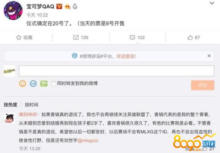Submit with the orange 评论 button

[x=203, y=85]
